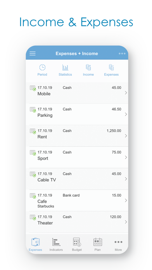
Task: Open the hamburger menu icon
Action: pyautogui.click(x=32, y=54)
